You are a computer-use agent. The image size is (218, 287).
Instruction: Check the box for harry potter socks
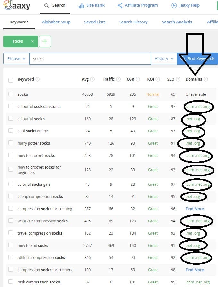[x=11, y=143]
